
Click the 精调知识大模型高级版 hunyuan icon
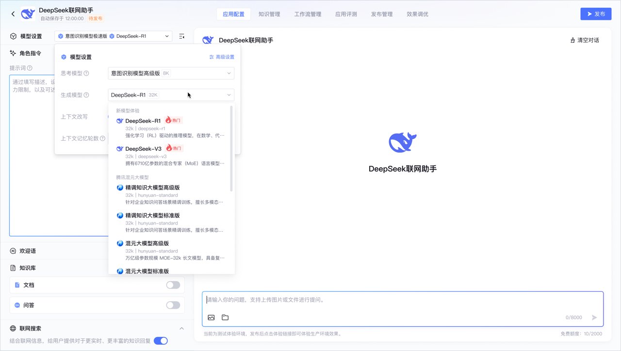(120, 188)
